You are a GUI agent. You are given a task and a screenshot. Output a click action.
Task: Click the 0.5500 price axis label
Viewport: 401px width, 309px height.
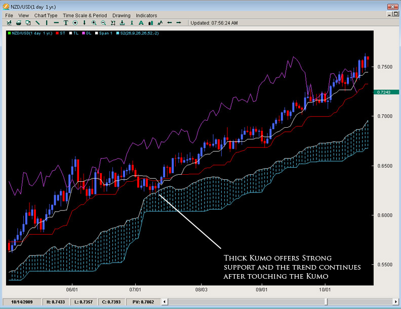click(x=385, y=265)
